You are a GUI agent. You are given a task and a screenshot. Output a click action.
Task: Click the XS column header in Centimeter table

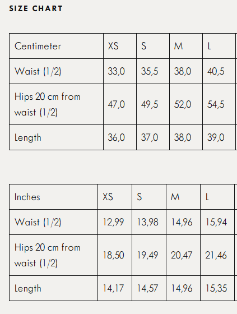tap(120, 46)
